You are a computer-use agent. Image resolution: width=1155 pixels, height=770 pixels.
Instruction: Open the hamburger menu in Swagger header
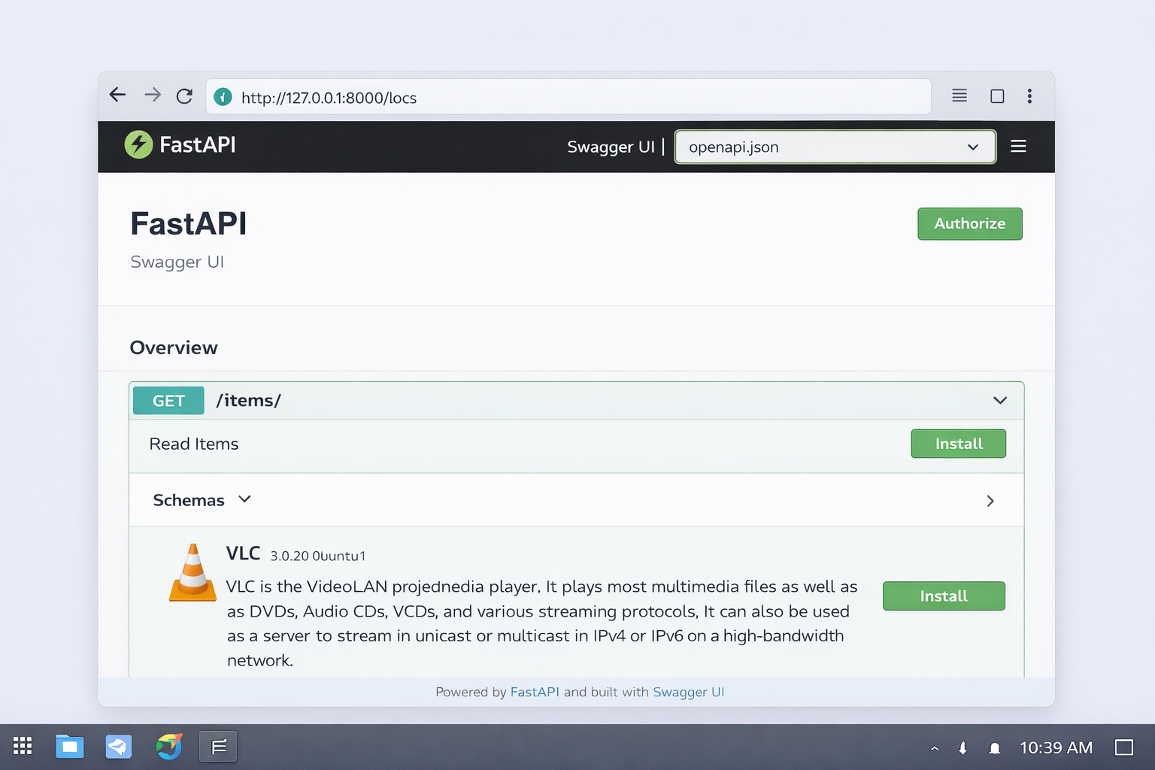(1018, 146)
